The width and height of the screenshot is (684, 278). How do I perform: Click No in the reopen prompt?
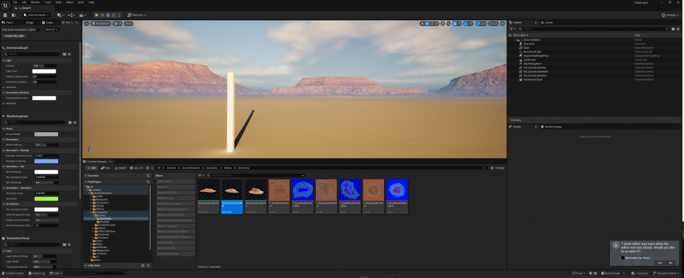671,263
